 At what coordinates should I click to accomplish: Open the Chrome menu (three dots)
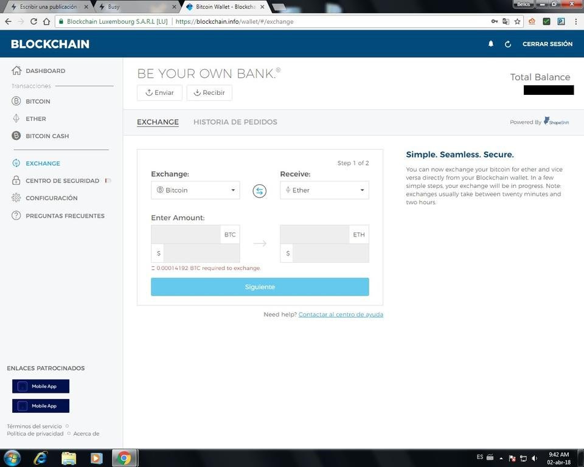point(576,22)
